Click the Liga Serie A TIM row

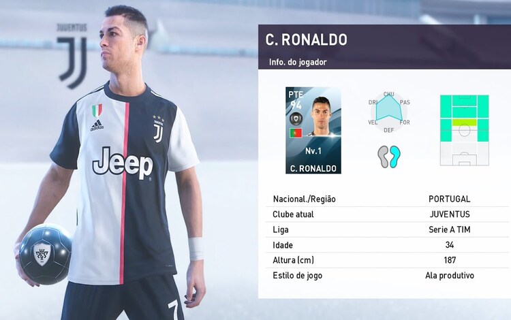(x=387, y=229)
